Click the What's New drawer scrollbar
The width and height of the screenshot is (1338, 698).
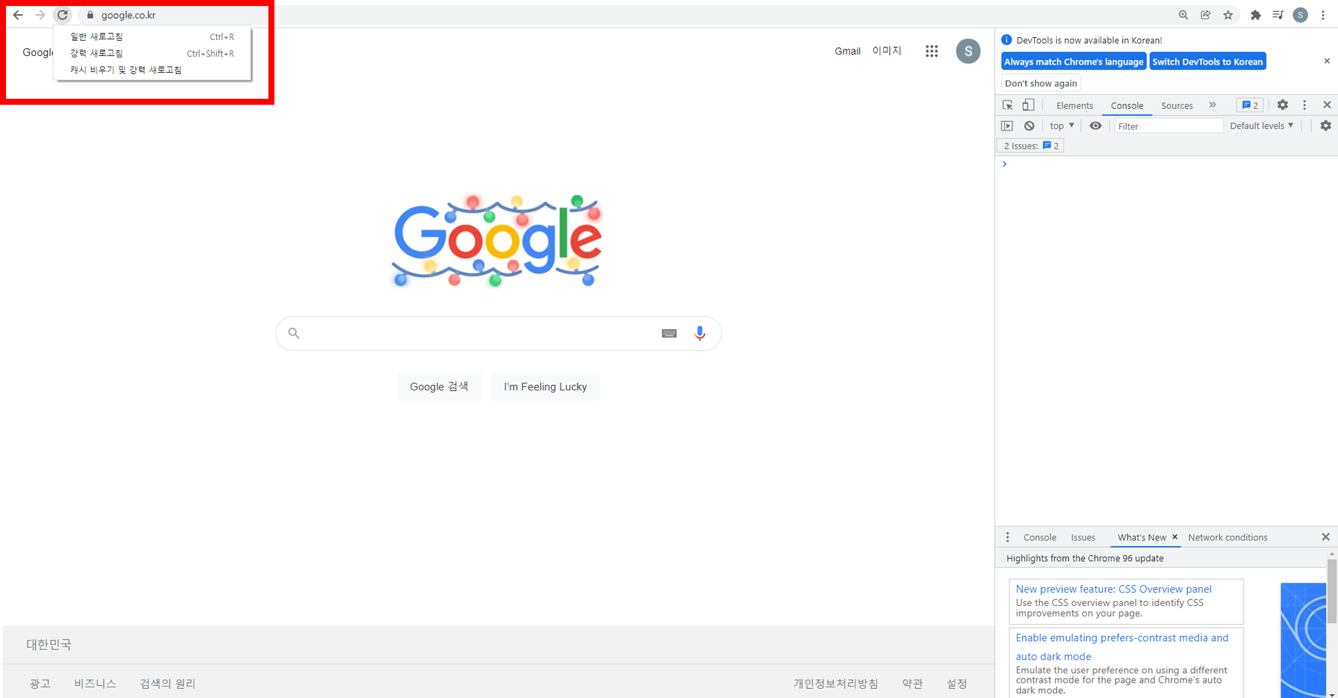1331,592
